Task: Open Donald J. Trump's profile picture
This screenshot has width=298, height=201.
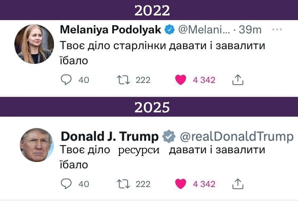Action: coord(36,145)
